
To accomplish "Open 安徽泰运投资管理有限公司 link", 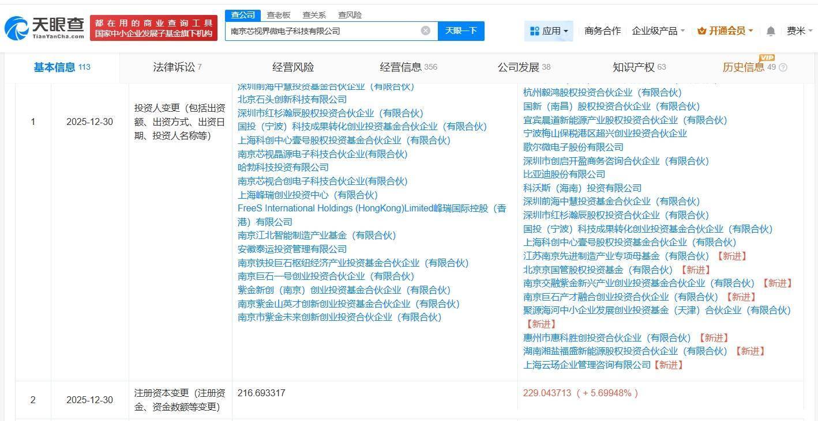I will coord(292,249).
